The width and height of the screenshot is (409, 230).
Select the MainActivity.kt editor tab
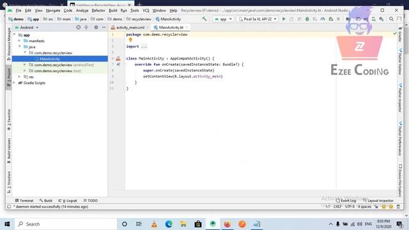tap(171, 27)
